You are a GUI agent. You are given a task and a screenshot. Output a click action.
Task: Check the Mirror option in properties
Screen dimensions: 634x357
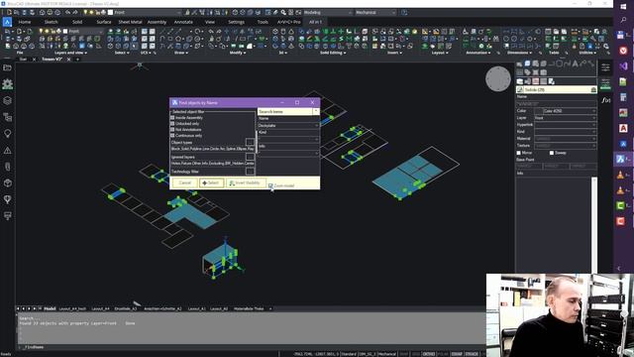tap(519, 153)
